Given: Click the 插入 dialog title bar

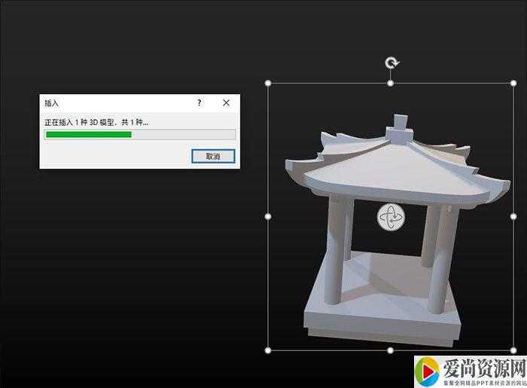Looking at the screenshot, I should (113, 102).
